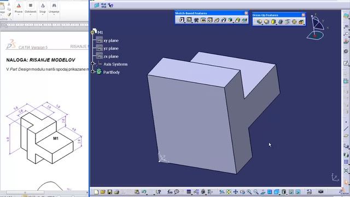Select the Draft Angle tool in Dress-Up Features
350x197 pixels.
point(273,22)
